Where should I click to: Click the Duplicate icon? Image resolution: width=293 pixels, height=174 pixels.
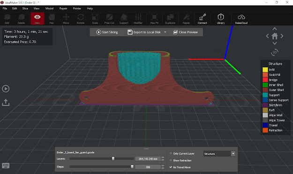(170, 19)
